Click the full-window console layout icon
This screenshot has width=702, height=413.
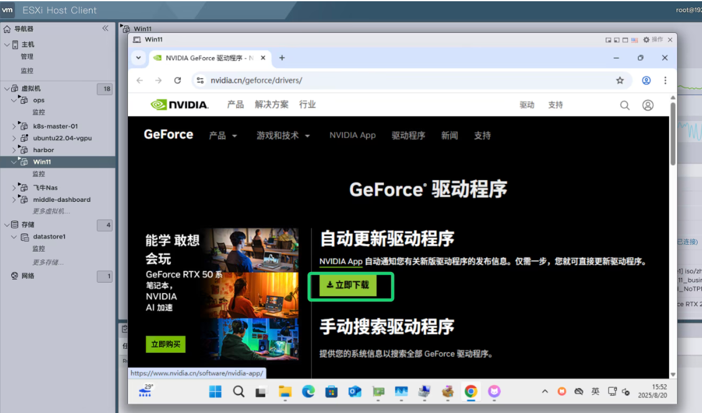point(626,40)
